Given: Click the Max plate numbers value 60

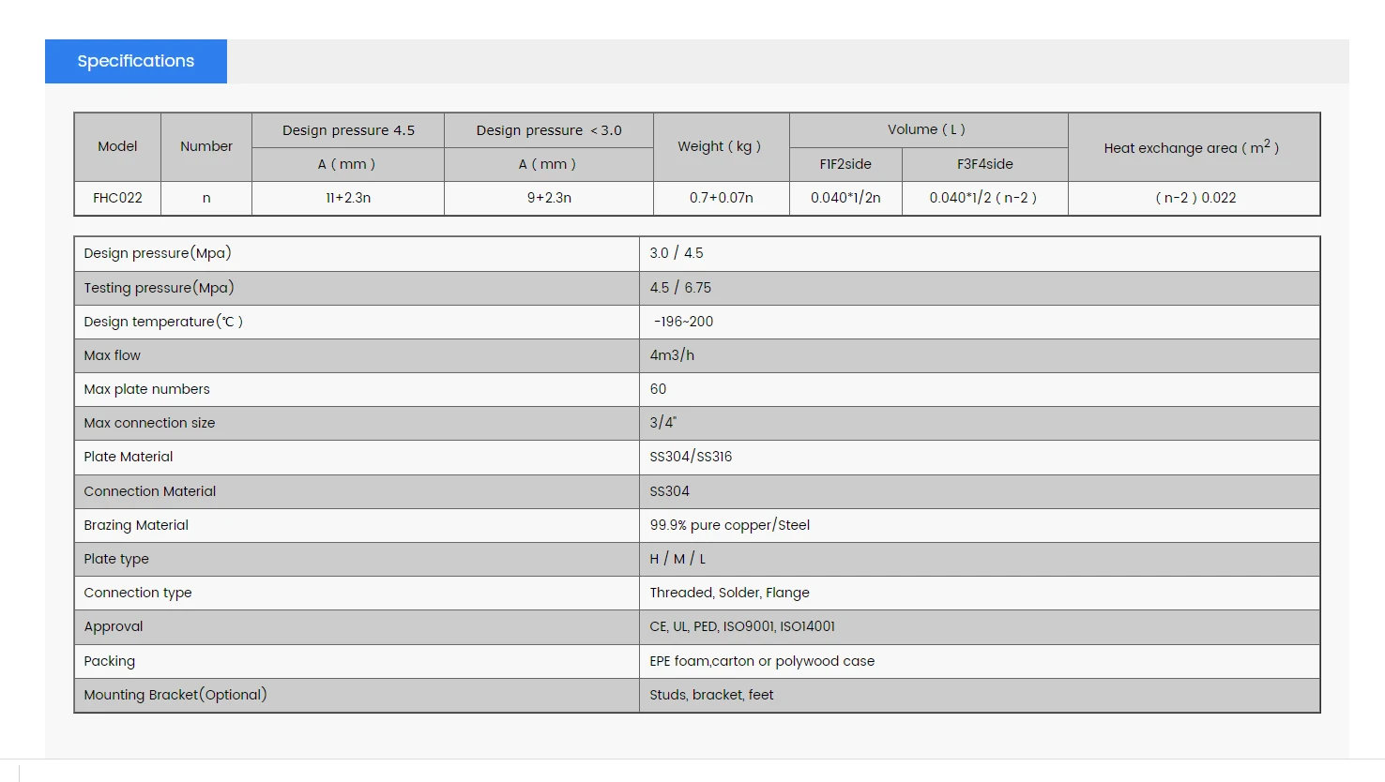Looking at the screenshot, I should (658, 389).
